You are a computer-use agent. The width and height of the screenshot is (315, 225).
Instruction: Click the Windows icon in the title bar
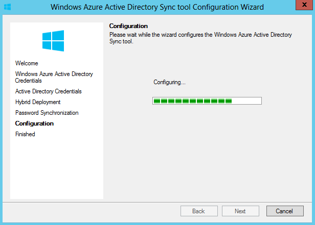[8, 7]
